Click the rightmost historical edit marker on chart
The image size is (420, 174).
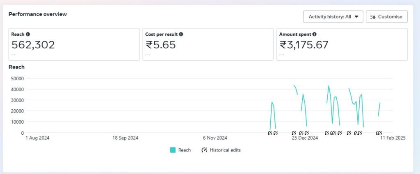[x=379, y=133]
